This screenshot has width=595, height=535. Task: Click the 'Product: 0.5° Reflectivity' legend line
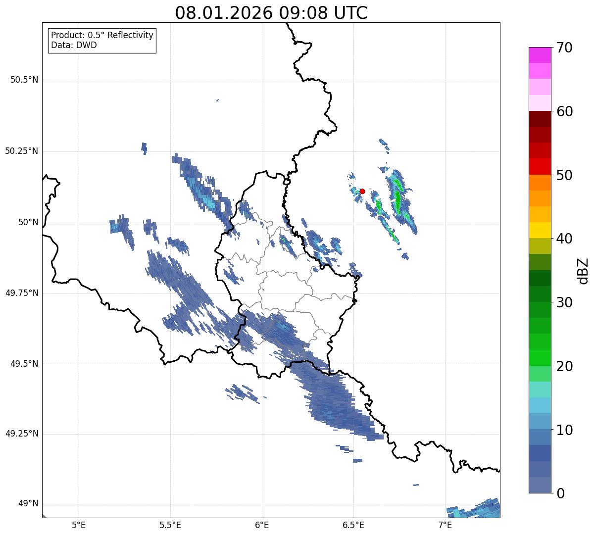pos(102,36)
